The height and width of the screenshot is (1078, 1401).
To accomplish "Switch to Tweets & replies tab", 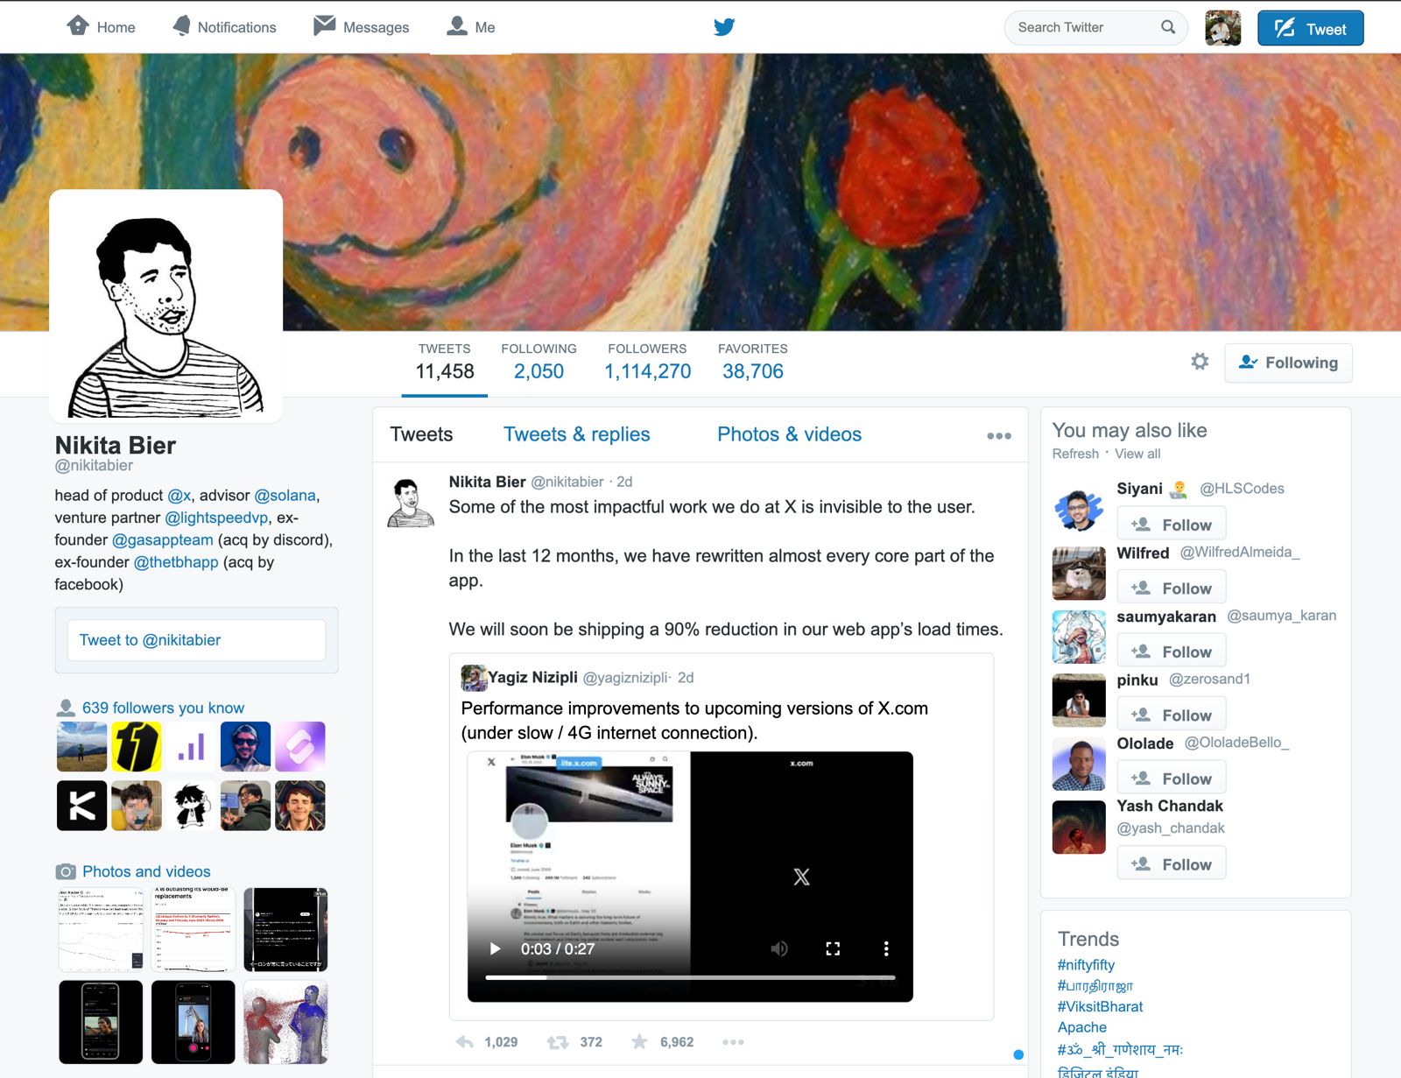I will [577, 434].
